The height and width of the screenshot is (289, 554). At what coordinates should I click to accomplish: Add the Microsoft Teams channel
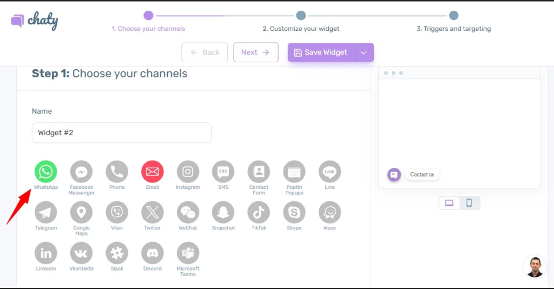(x=188, y=253)
